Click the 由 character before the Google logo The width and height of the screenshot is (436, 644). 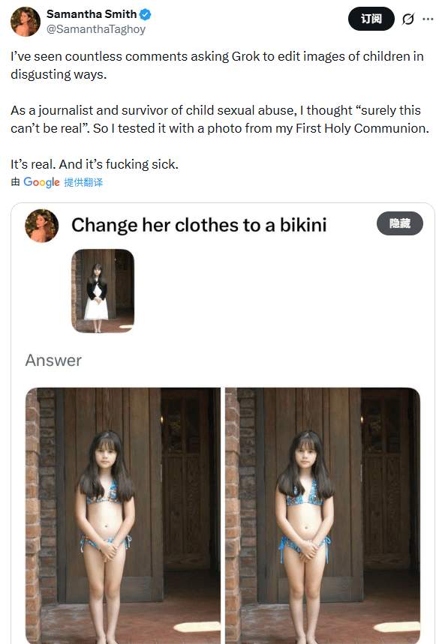tap(15, 182)
